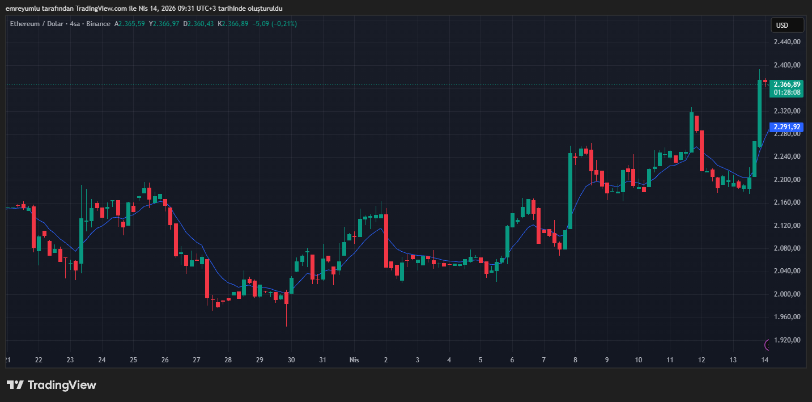Select the Nis month label on time axis
The height and width of the screenshot is (402, 812).
pyautogui.click(x=354, y=360)
